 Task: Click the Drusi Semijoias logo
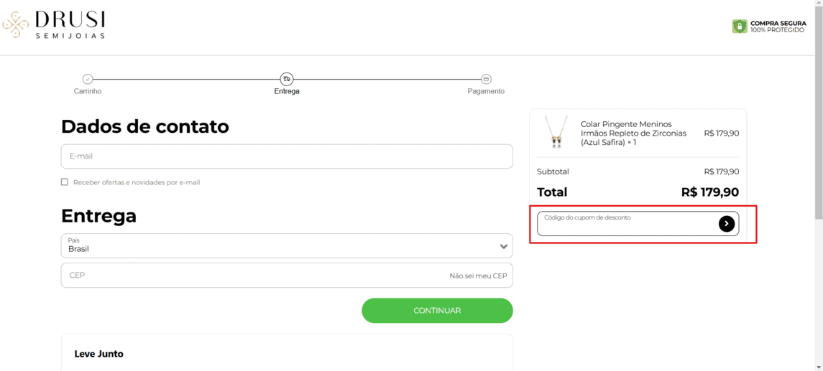coord(54,24)
